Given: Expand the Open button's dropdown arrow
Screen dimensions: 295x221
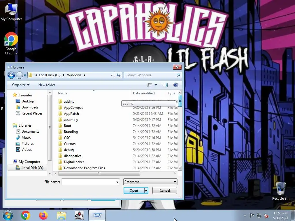Looking at the screenshot, I should pos(146,190).
